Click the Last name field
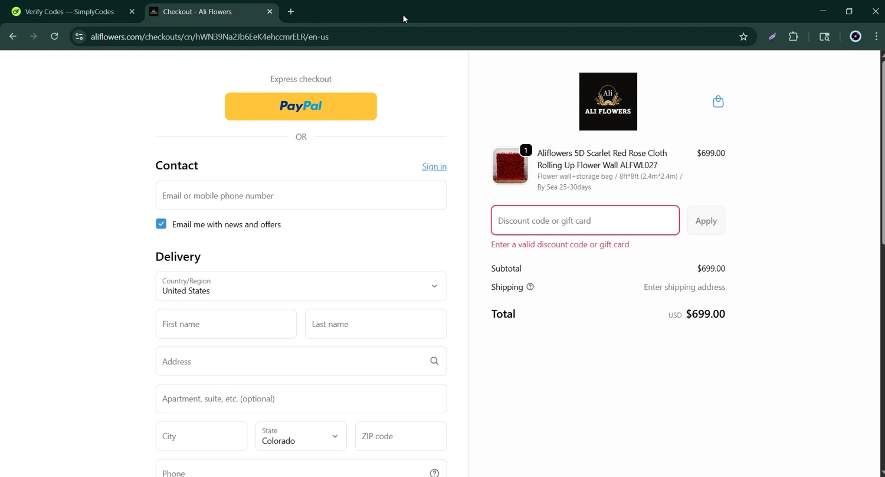 pyautogui.click(x=376, y=324)
